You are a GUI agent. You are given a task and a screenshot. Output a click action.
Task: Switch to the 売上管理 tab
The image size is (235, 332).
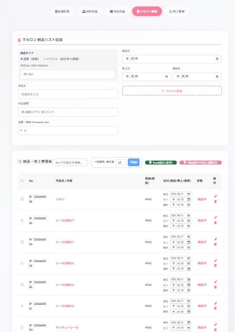coord(177,11)
